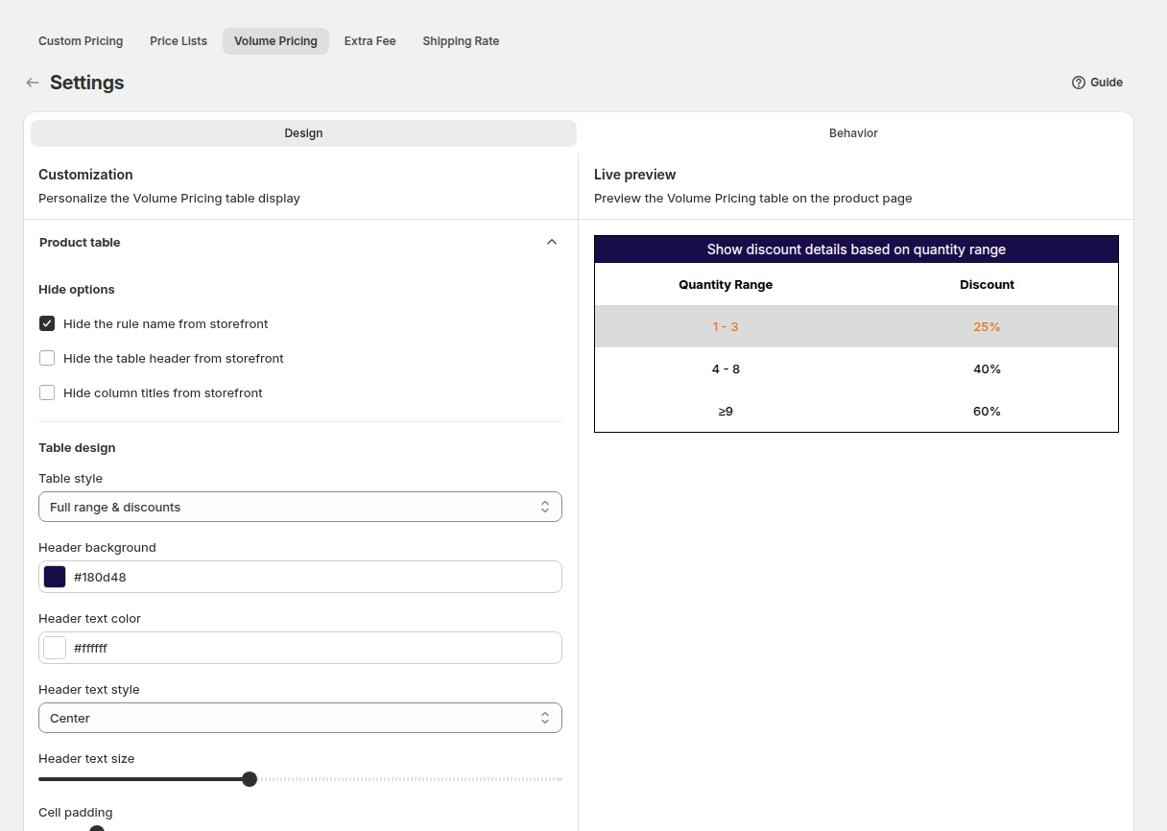Uncheck Hide the rule name from storefront
Image resolution: width=1167 pixels, height=831 pixels.
pyautogui.click(x=47, y=323)
